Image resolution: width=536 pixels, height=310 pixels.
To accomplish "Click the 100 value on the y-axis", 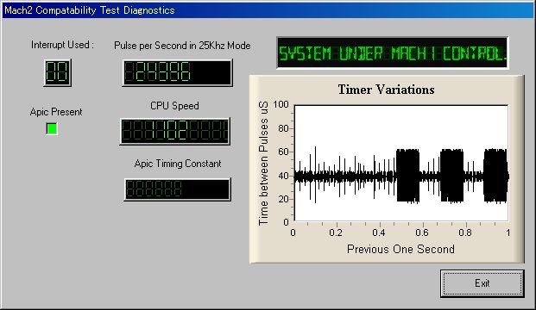I will (x=281, y=104).
